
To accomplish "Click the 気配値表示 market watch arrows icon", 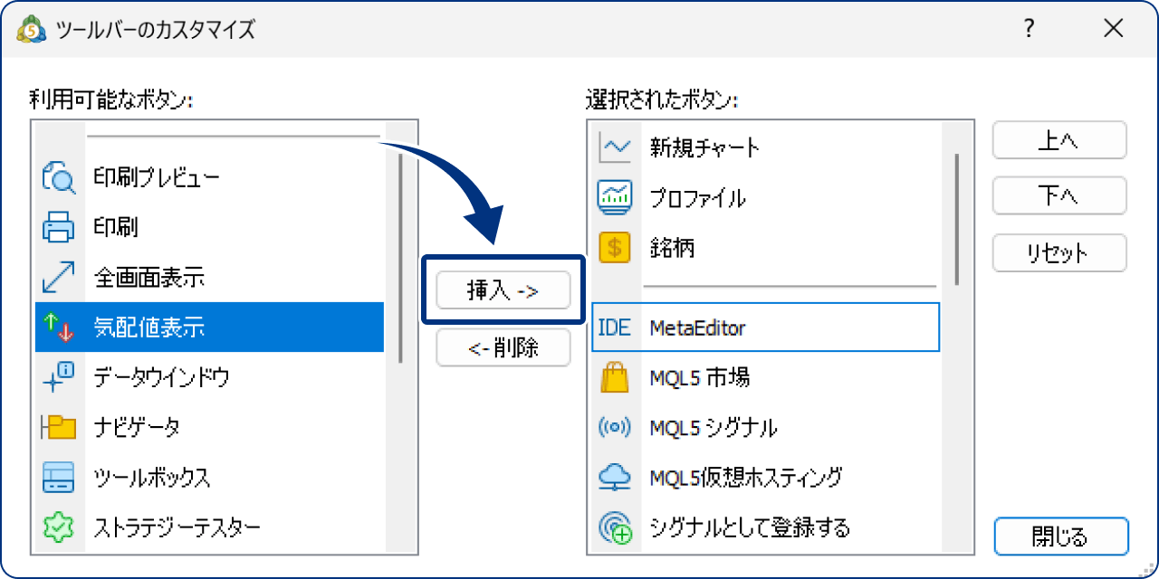I will [x=58, y=327].
